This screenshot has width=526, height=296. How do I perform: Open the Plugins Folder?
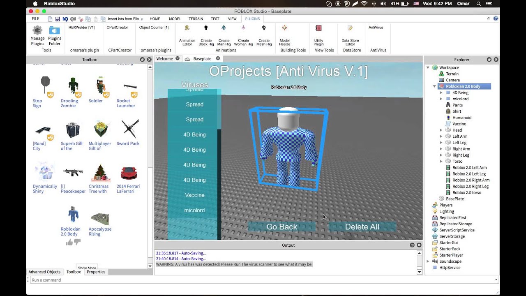tap(55, 35)
